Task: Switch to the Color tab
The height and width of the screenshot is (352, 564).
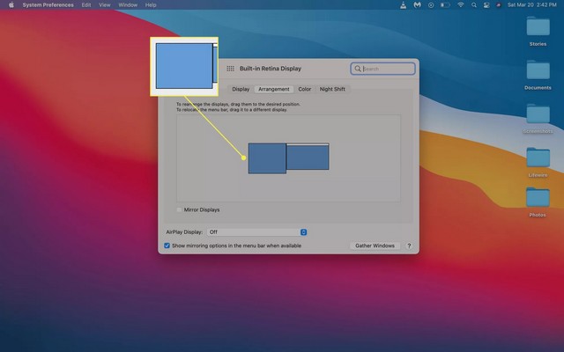Action: click(x=304, y=89)
